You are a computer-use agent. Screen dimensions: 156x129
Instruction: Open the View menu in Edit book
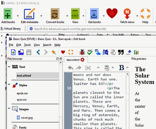tap(37, 45)
